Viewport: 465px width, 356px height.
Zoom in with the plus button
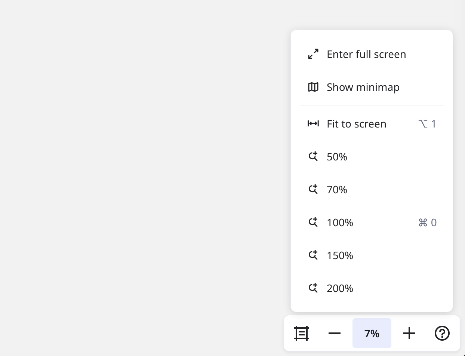click(x=409, y=333)
